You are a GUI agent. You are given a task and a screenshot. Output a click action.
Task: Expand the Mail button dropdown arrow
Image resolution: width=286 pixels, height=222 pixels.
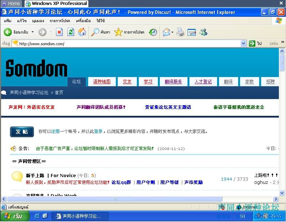tap(173, 32)
